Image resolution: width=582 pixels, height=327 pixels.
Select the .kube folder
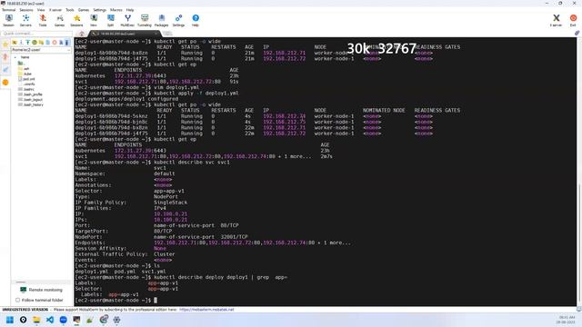(25, 74)
